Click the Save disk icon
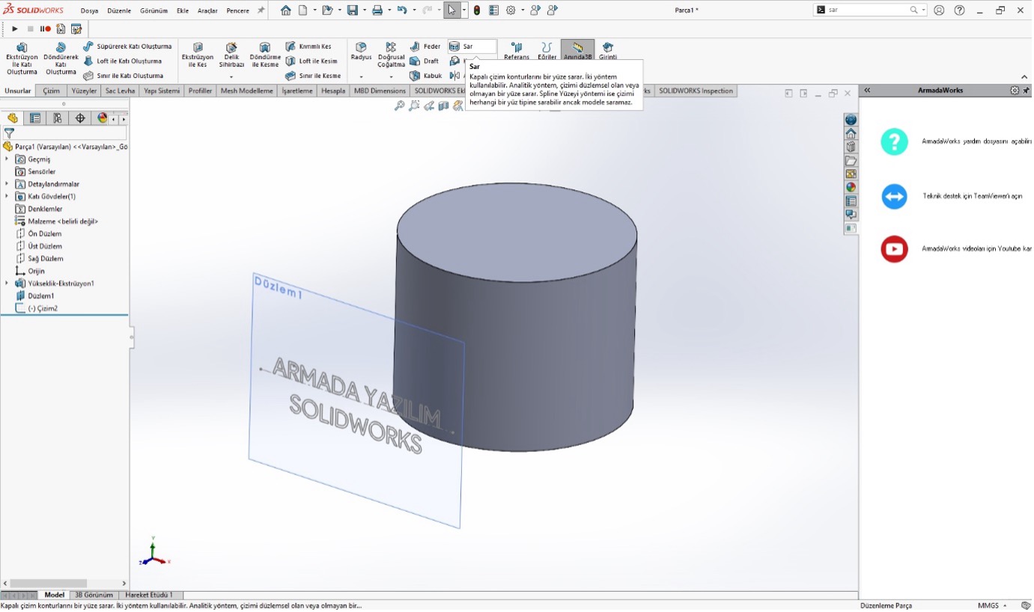The height and width of the screenshot is (612, 1034). click(x=352, y=10)
